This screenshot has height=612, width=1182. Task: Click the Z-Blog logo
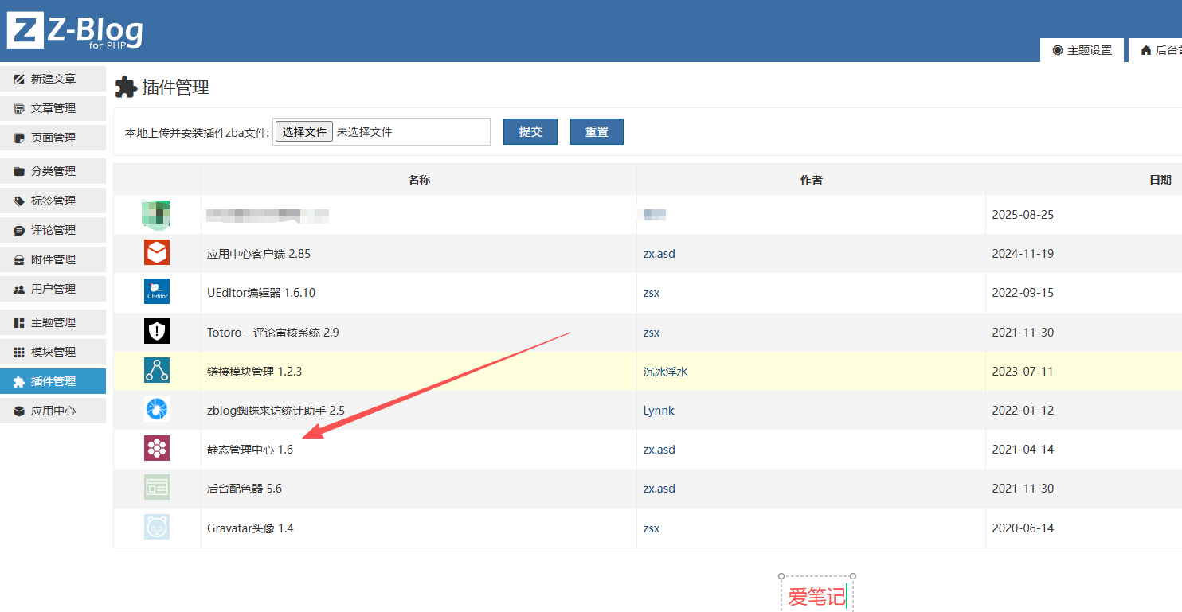(75, 29)
